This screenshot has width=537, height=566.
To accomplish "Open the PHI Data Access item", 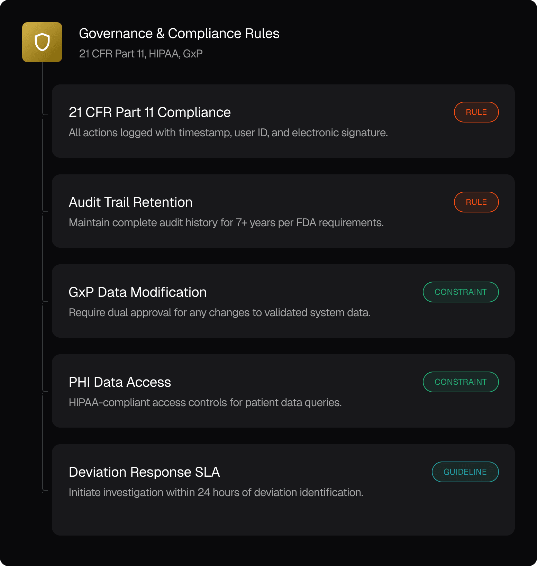I will pyautogui.click(x=283, y=391).
